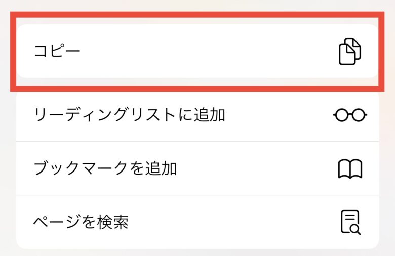Select the コピー menu entry

(197, 51)
